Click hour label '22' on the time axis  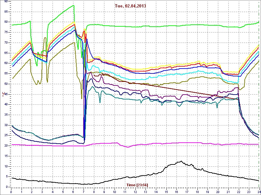point(238,192)
